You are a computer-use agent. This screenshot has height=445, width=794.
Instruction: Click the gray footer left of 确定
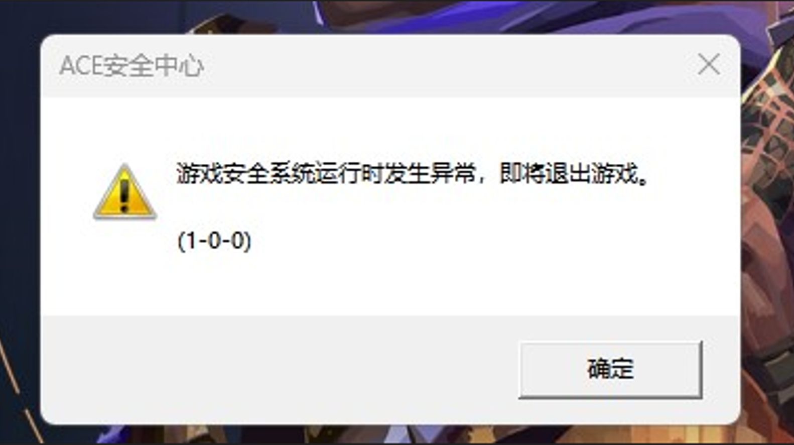point(276,370)
